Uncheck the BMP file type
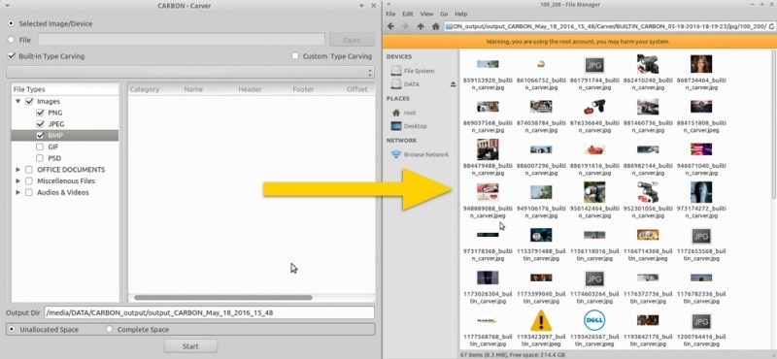Image resolution: width=777 pixels, height=359 pixels. pos(40,135)
